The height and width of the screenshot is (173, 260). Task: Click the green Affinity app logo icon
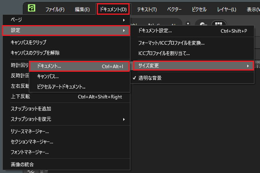point(31,9)
